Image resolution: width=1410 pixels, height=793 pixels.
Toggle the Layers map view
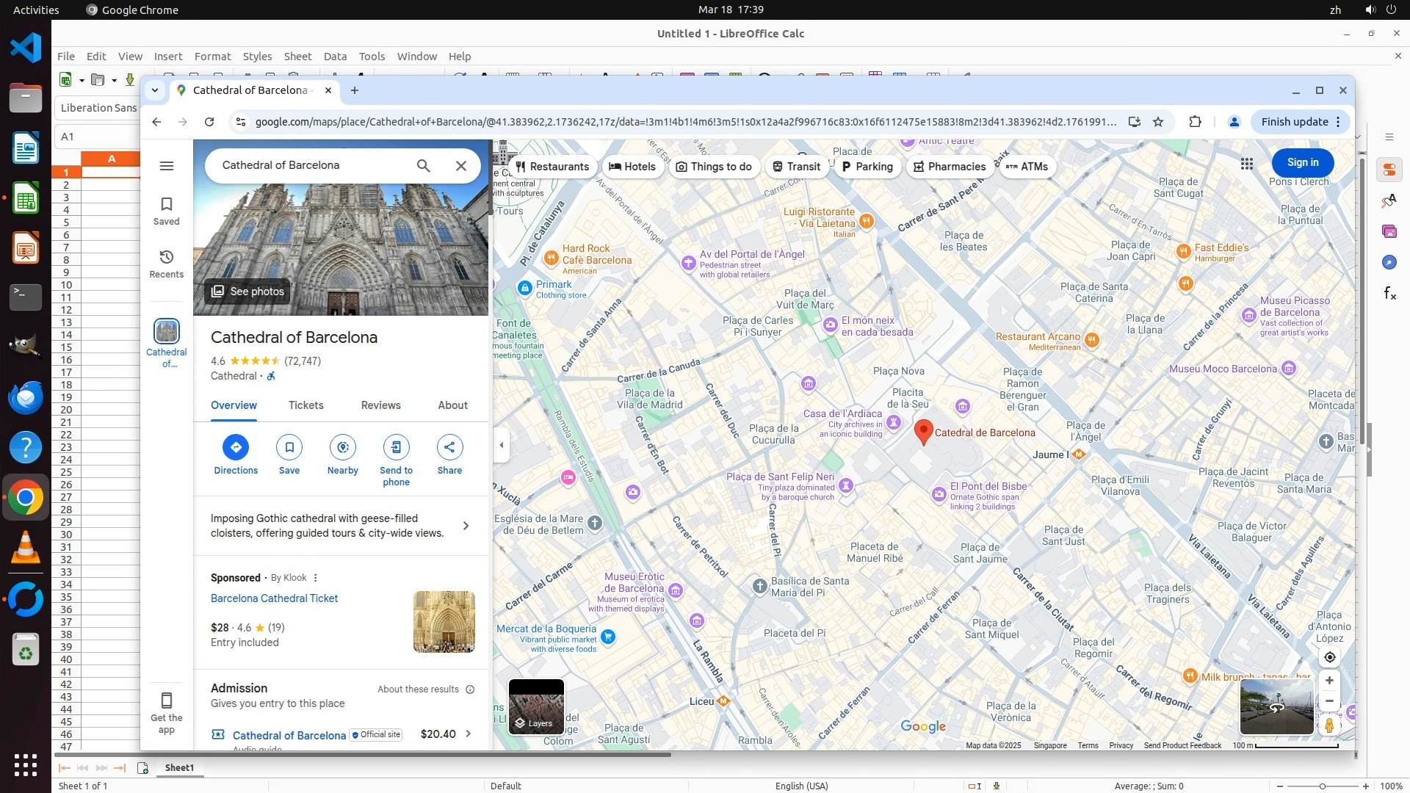click(x=536, y=706)
